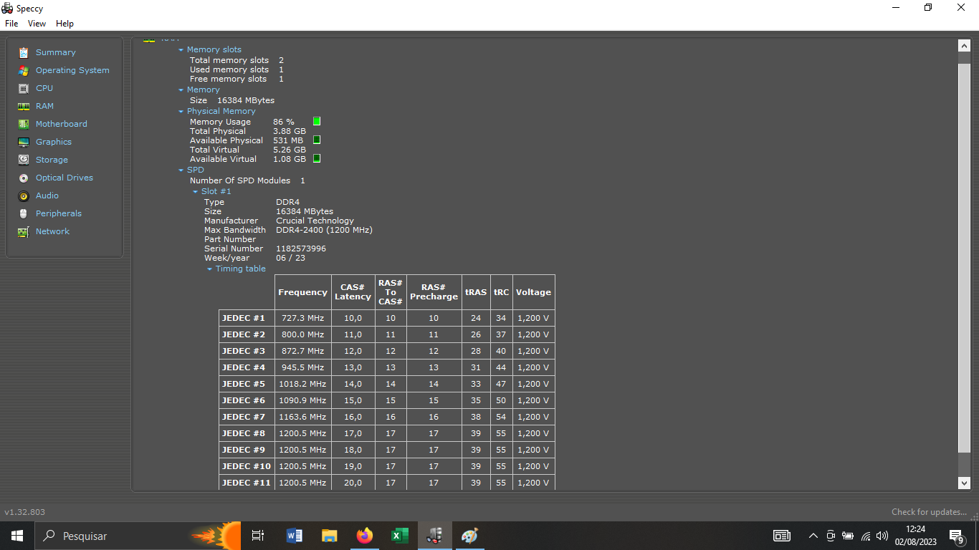Open the View menu
The width and height of the screenshot is (979, 550).
(x=37, y=24)
